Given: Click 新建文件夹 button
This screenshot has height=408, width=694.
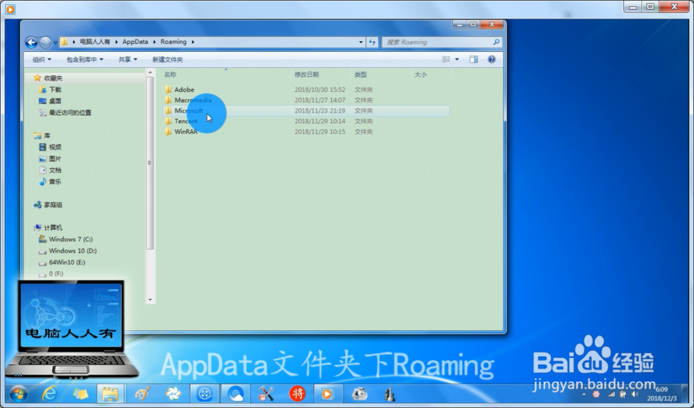Looking at the screenshot, I should click(x=167, y=59).
